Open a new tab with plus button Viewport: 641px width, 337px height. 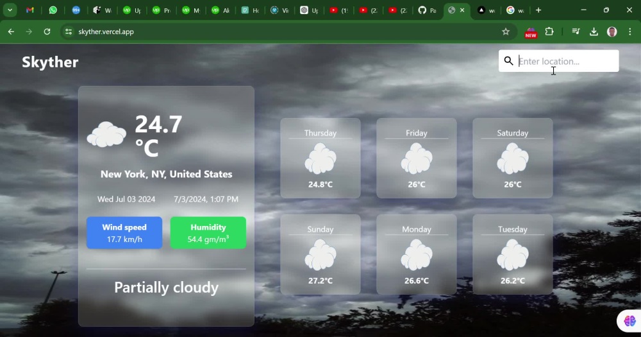[x=538, y=10]
